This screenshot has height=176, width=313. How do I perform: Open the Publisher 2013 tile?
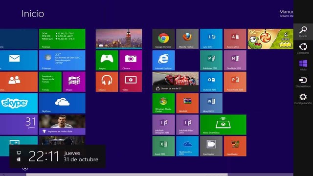pyautogui.click(x=211, y=60)
